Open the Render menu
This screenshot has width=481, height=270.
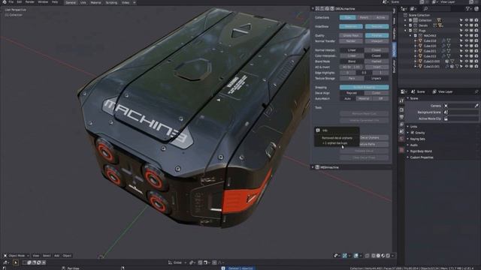30,1
